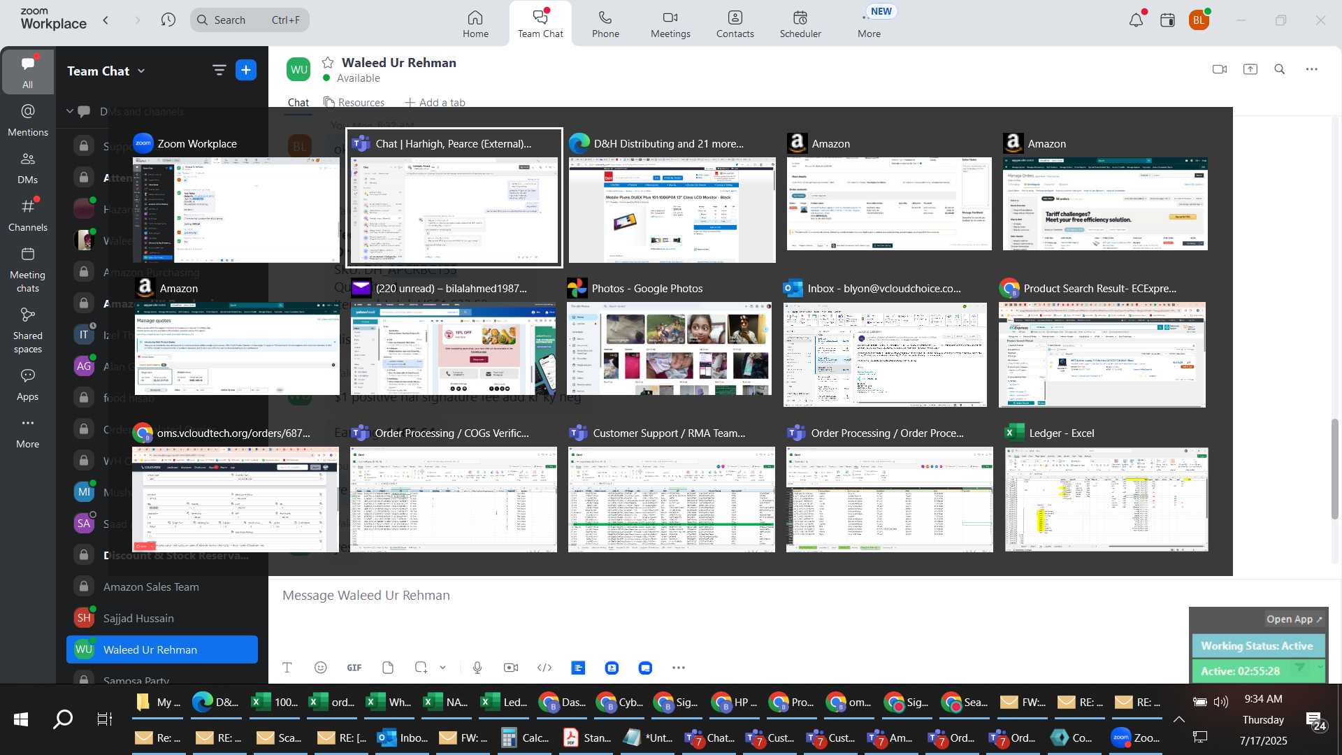Open the GIF picker

click(354, 668)
